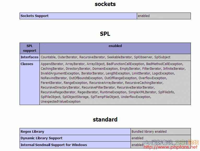Viewport: 200px width, 151px height.
Task: Click the UnexpectedValueException class name
Action: [x=61, y=102]
